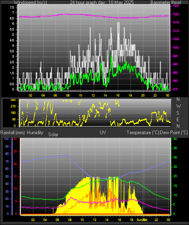Click the 3.5 windspeed axis label
Viewport: 189px width, 225px height.
(12, 51)
